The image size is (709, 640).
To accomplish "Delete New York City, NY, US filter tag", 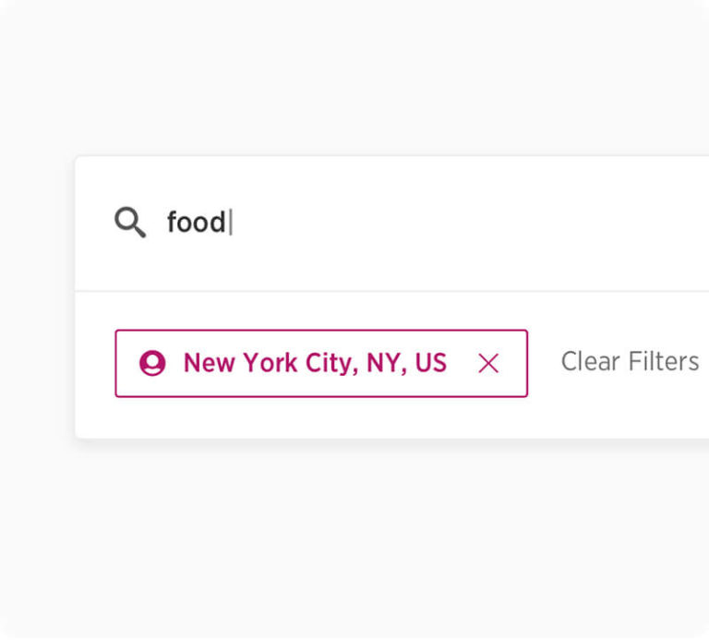I will click(488, 364).
